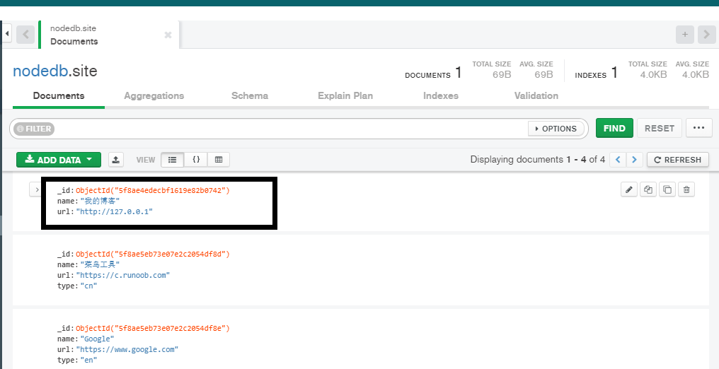The height and width of the screenshot is (369, 719).
Task: Switch to List view
Action: click(172, 160)
